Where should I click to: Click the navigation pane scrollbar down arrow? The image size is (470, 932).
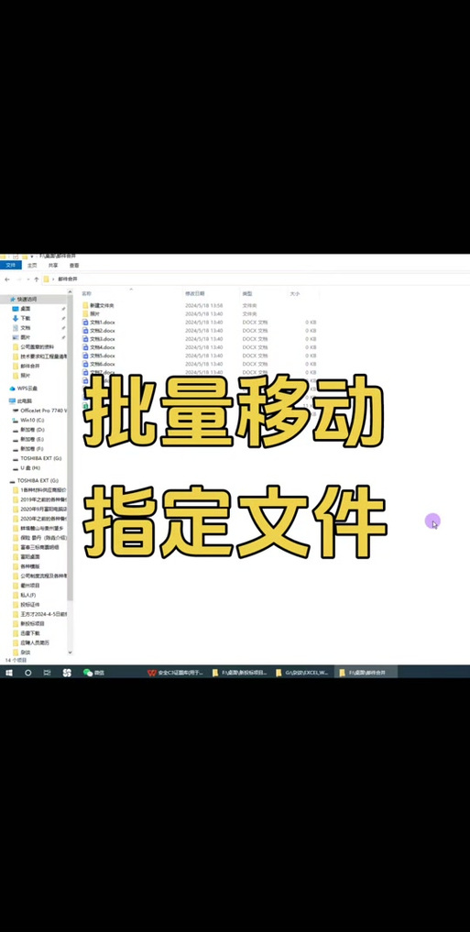point(71,652)
